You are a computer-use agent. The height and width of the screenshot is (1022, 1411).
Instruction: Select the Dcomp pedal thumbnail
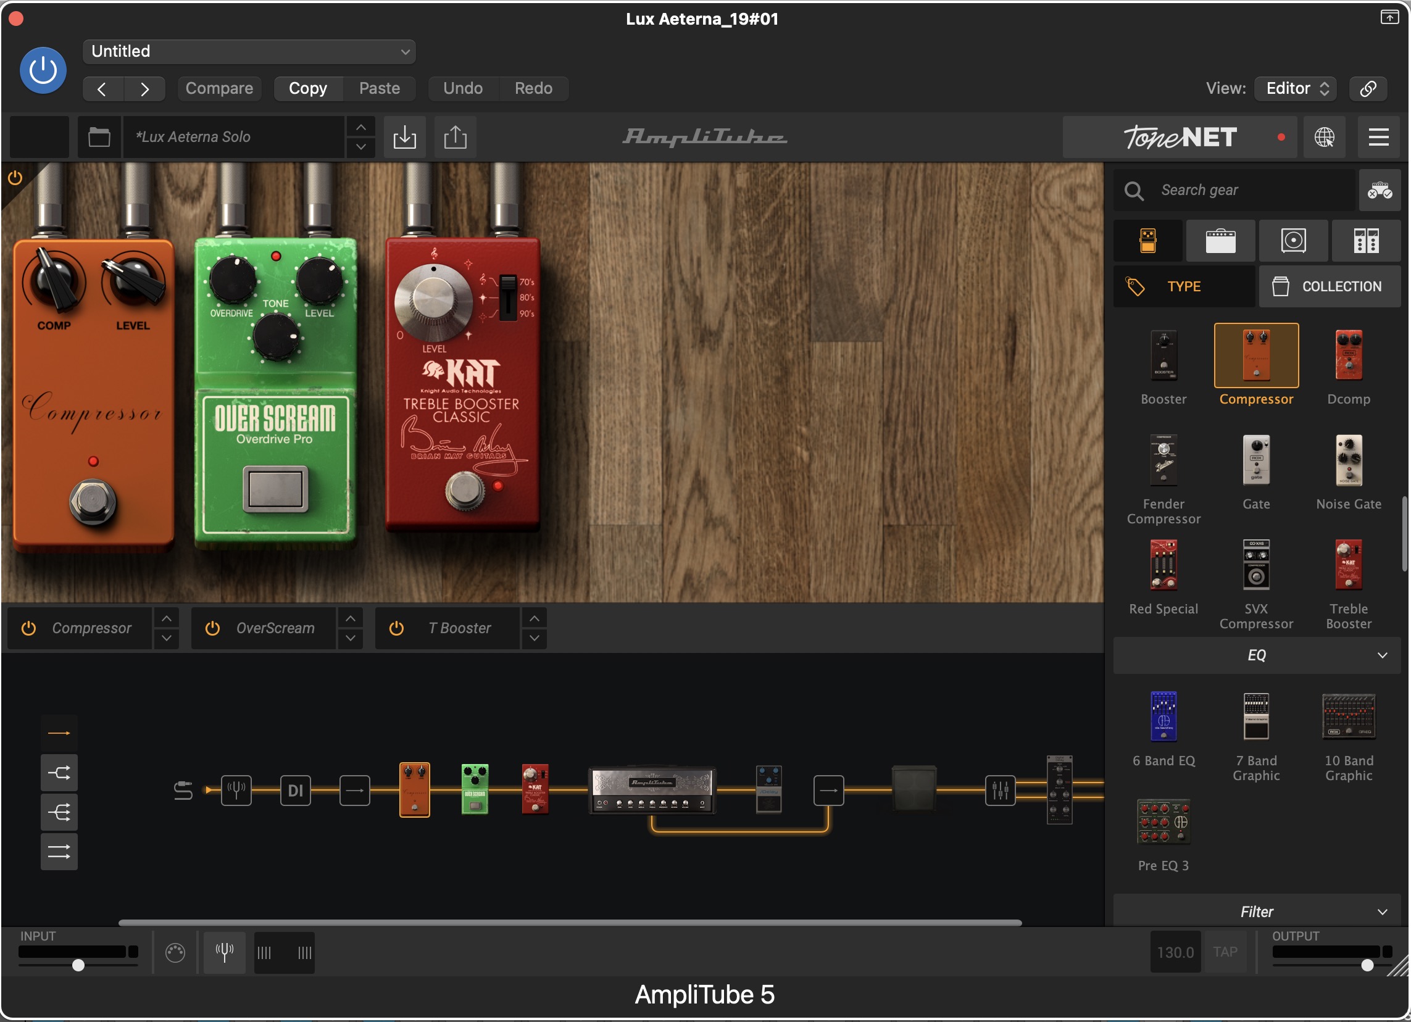coord(1349,356)
